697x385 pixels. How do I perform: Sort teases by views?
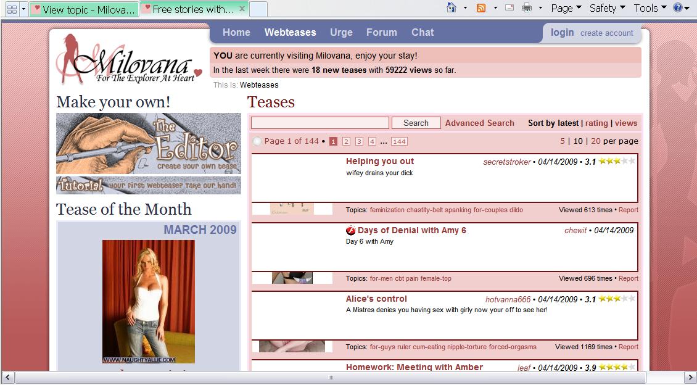pyautogui.click(x=626, y=123)
